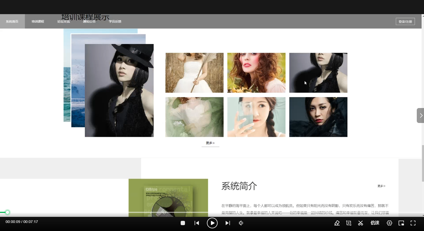Click the 登录/注册 button
This screenshot has height=231, width=424.
tap(405, 22)
